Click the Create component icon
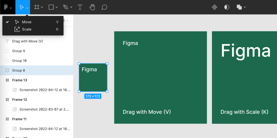This screenshot has height=138, width=277. point(214,7)
